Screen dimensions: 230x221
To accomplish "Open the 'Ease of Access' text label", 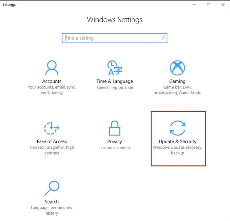I will tap(52, 141).
